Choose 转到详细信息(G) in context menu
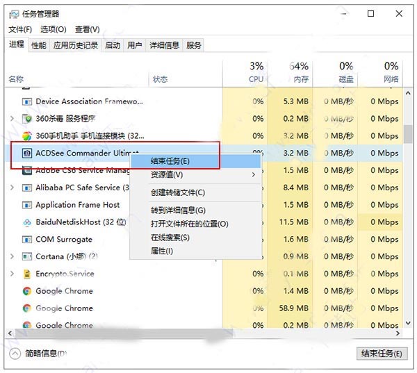417x373 pixels. pos(196,210)
